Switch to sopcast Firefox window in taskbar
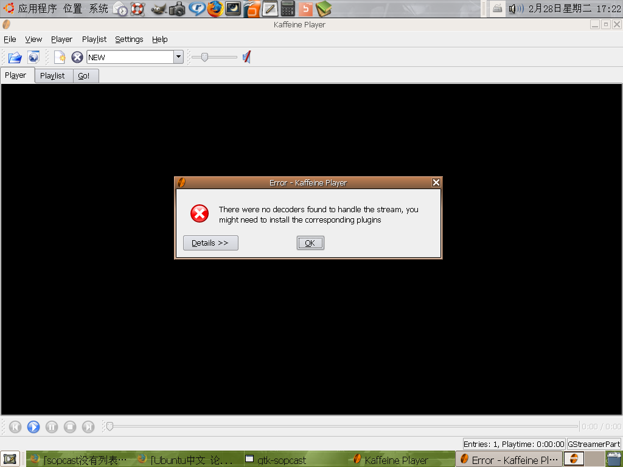The width and height of the screenshot is (623, 467). coord(78,460)
